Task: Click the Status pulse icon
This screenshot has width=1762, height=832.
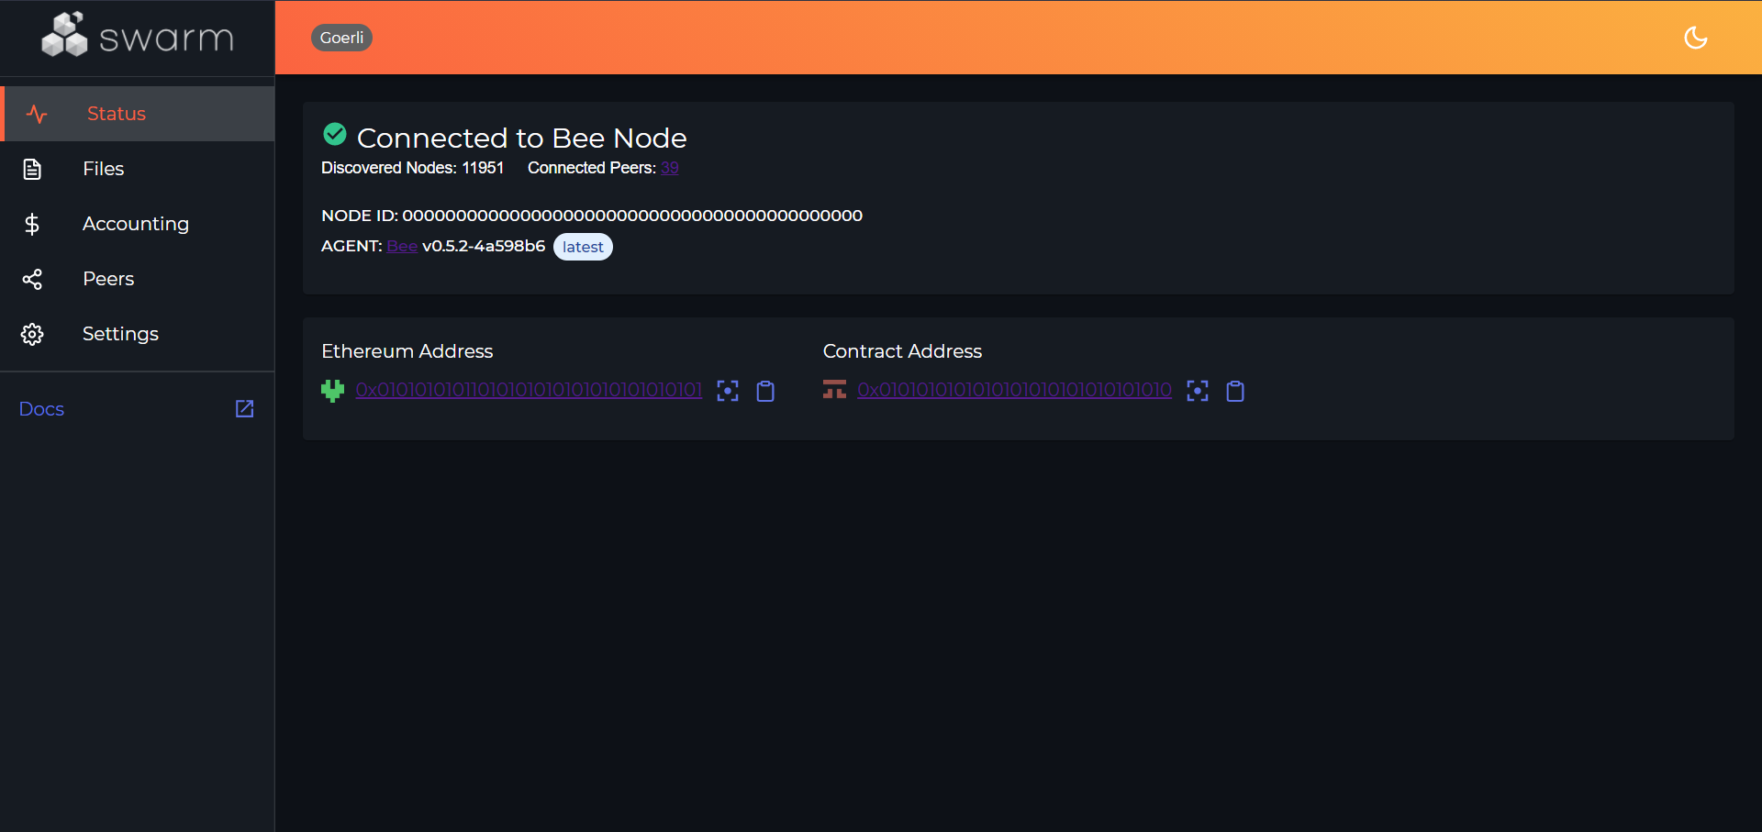Action: pos(37,114)
